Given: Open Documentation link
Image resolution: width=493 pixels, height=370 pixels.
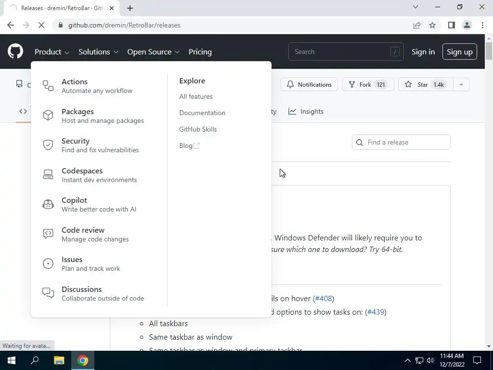Looking at the screenshot, I should coord(202,113).
